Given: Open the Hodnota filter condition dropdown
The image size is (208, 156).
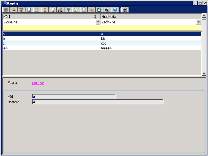Looking at the screenshot, I should pos(198,22).
